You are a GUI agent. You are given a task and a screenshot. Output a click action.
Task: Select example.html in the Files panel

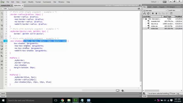tap(155, 21)
